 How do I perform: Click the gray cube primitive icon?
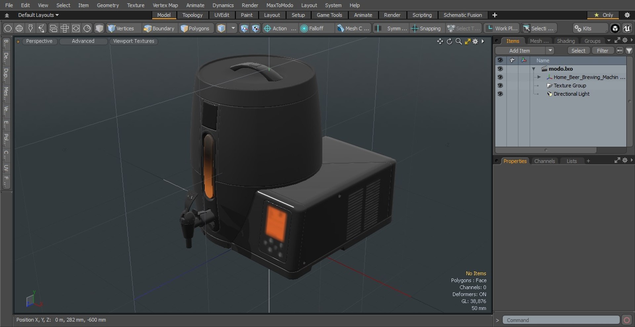pyautogui.click(x=99, y=28)
